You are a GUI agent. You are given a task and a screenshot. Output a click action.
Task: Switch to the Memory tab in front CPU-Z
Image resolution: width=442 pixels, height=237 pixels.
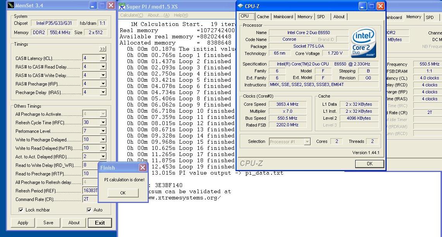[x=305, y=17]
